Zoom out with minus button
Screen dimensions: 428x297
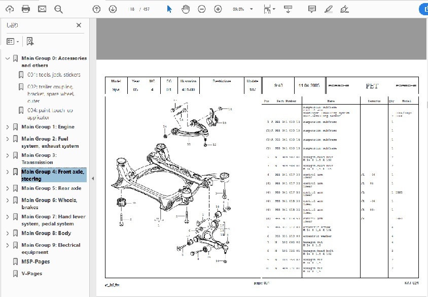202,9
